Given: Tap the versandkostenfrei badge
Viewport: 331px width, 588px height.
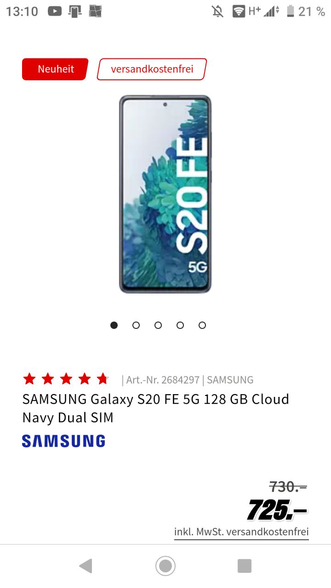Looking at the screenshot, I should point(152,69).
